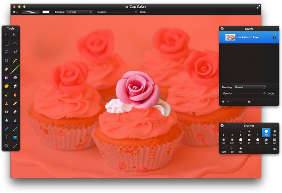This screenshot has height=193, width=282.
Task: Open tool options gear menu in toolbar
Action: click(15, 12)
